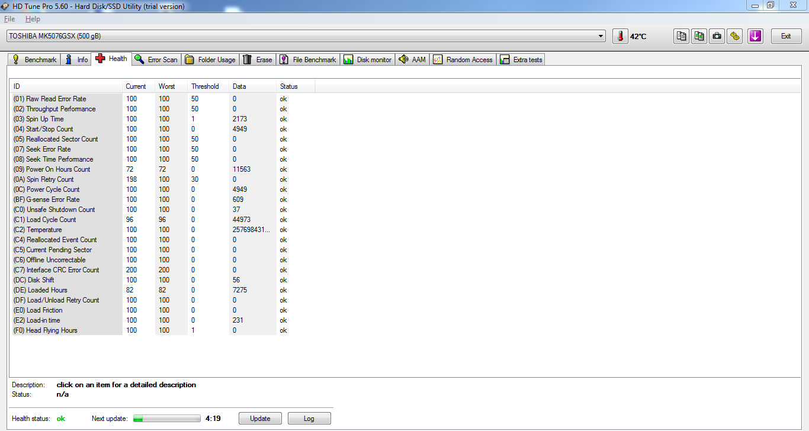This screenshot has width=809, height=431.
Task: Switch to the AAM tab
Action: [412, 60]
